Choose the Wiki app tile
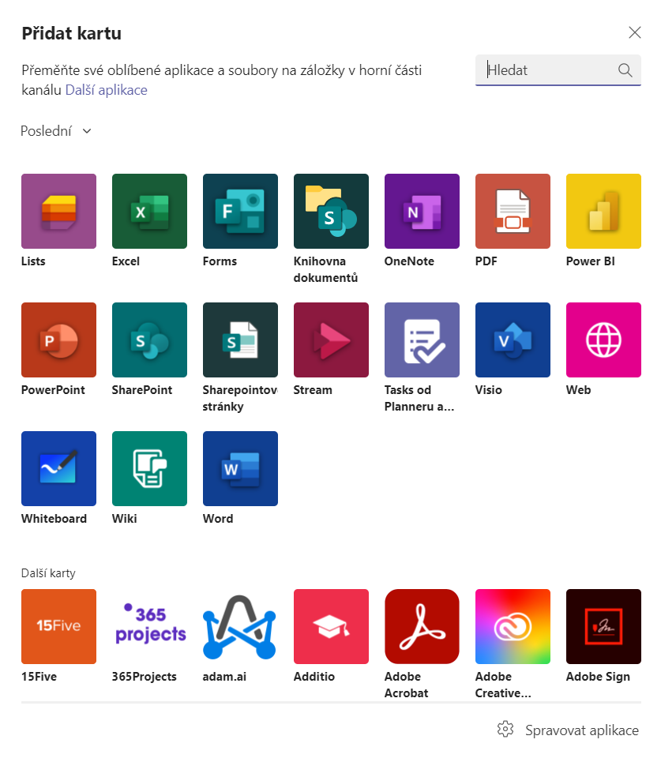Viewport: 661px width, 762px height. [x=149, y=468]
